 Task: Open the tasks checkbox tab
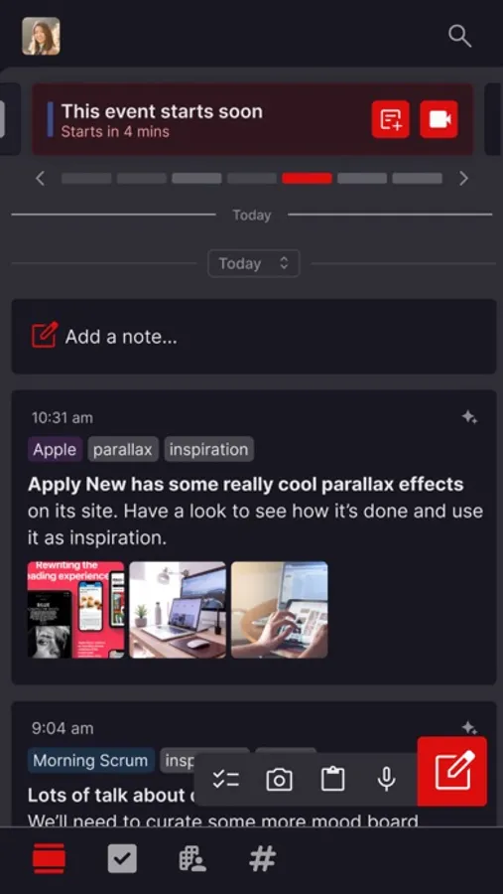coord(122,859)
